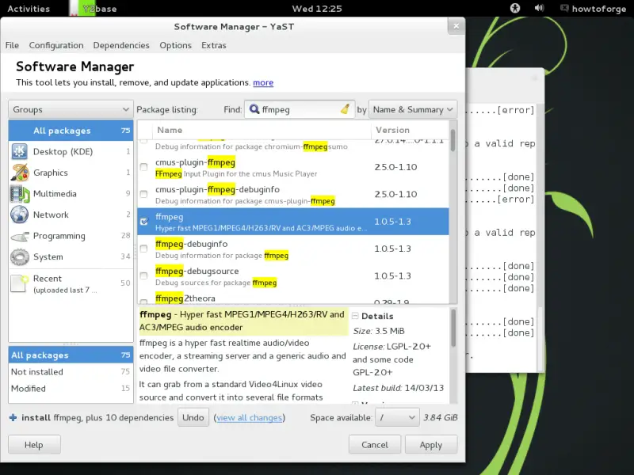The height and width of the screenshot is (475, 634).
Task: Choose the Multimedia group film icon
Action: click(x=19, y=194)
